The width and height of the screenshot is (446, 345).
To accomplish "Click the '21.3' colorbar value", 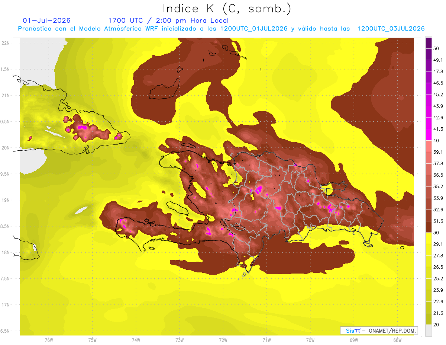I will 439,313.
